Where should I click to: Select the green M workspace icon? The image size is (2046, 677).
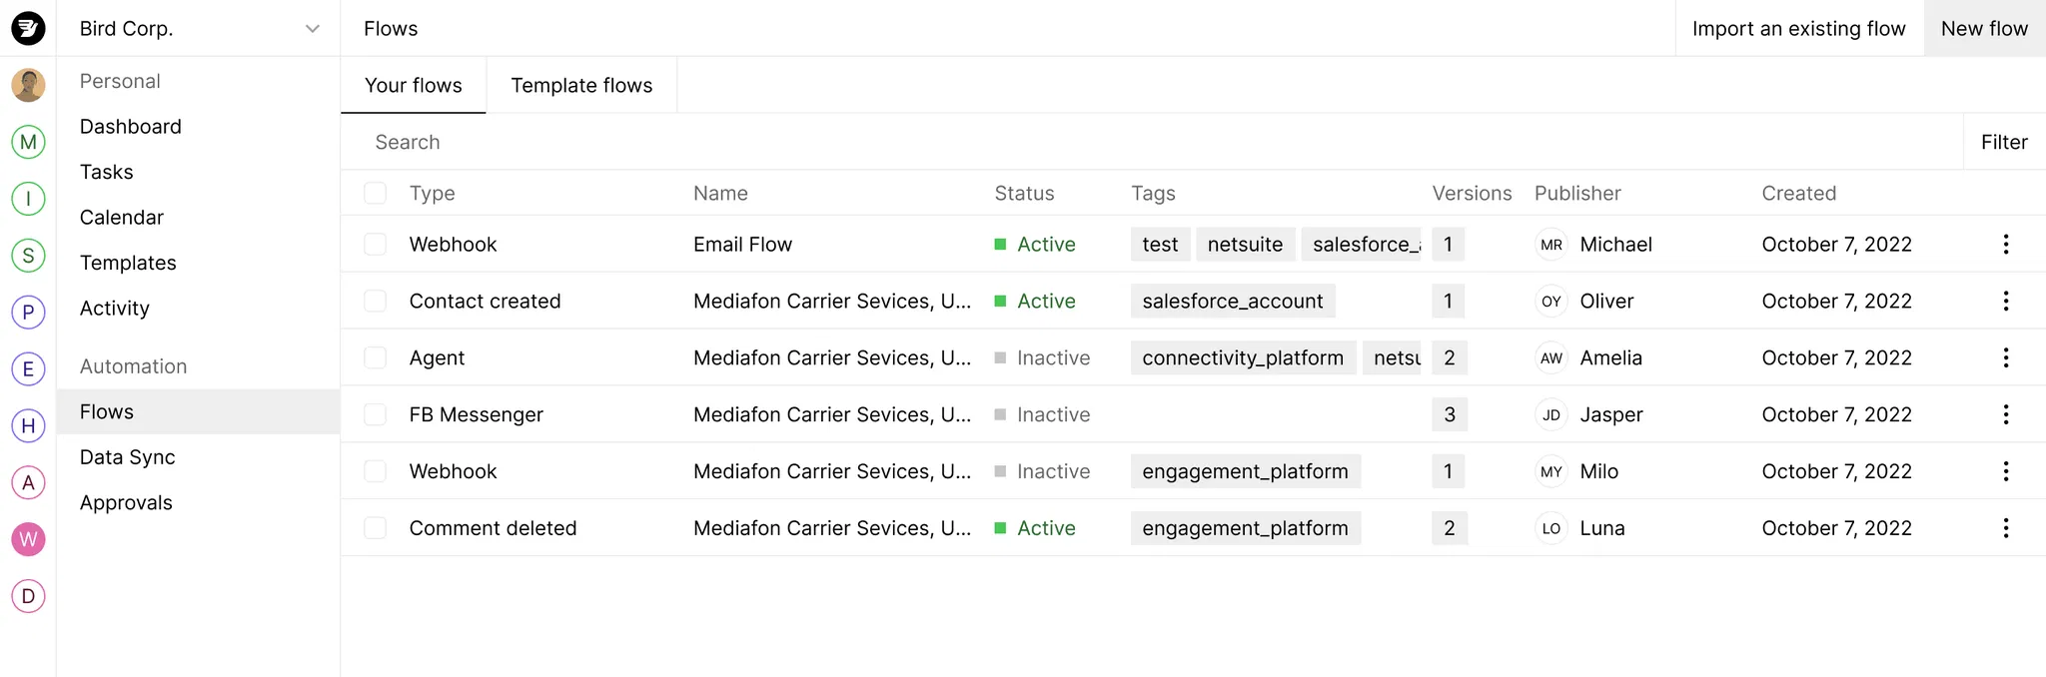pos(28,142)
